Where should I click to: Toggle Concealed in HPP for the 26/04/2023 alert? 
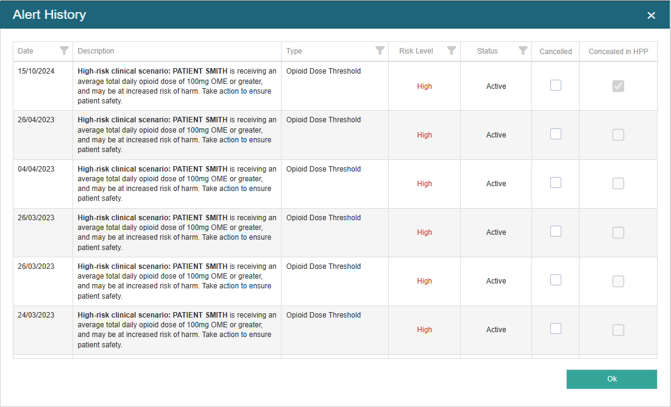pyautogui.click(x=618, y=134)
